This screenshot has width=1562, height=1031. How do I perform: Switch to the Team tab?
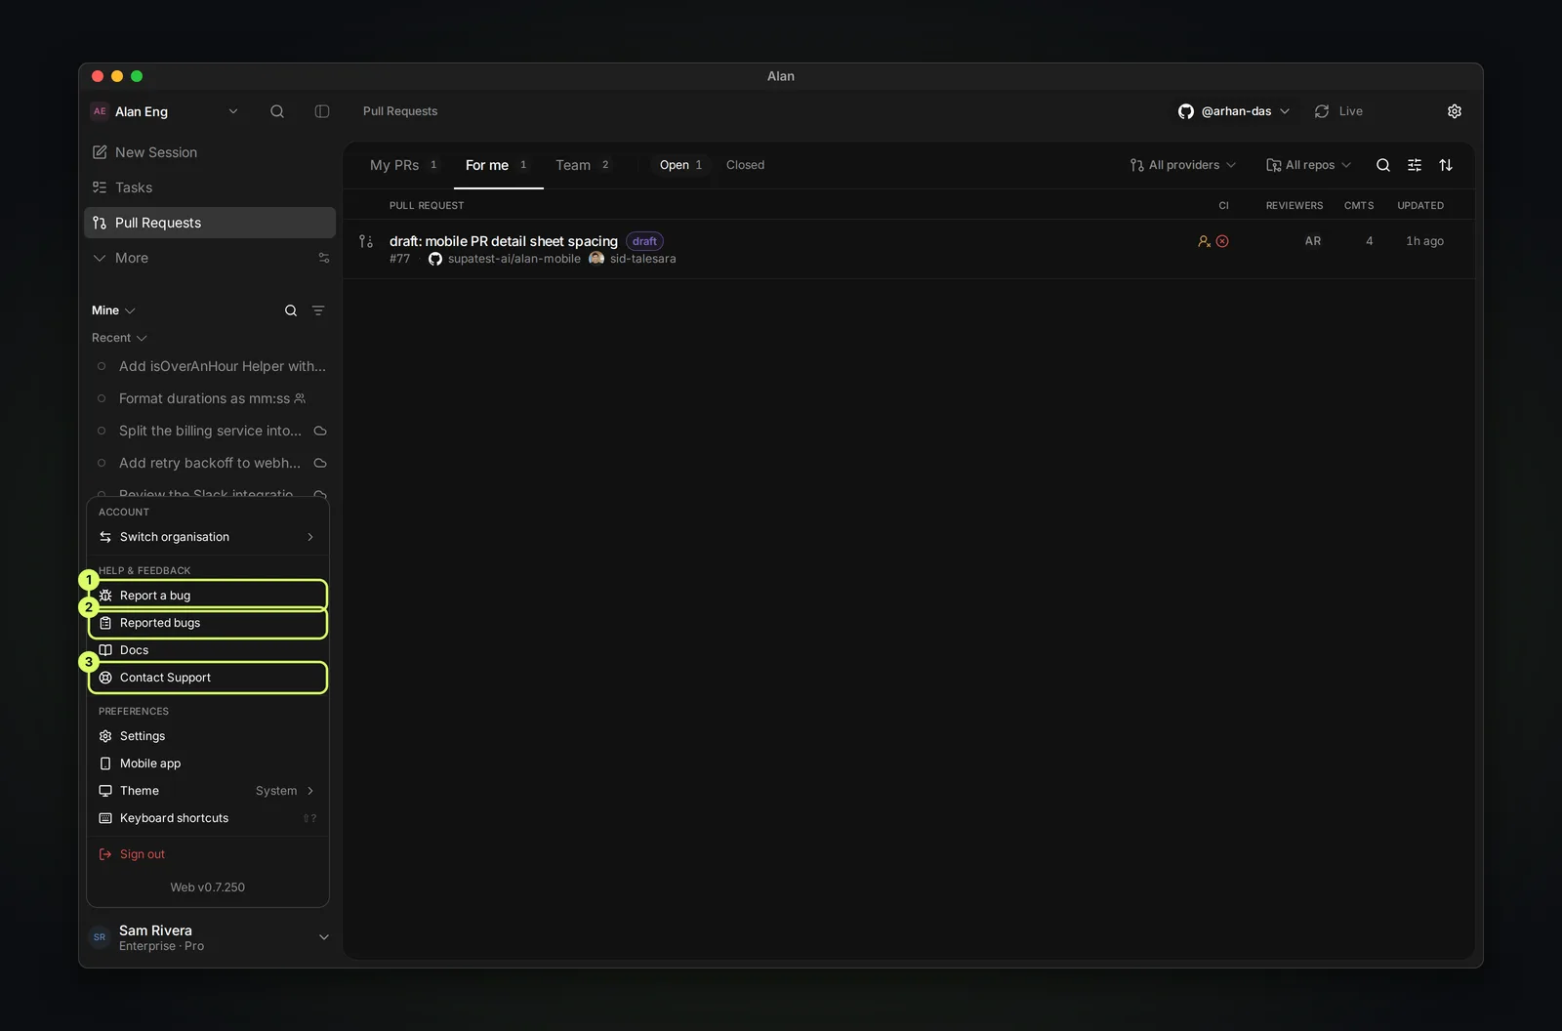coord(583,165)
